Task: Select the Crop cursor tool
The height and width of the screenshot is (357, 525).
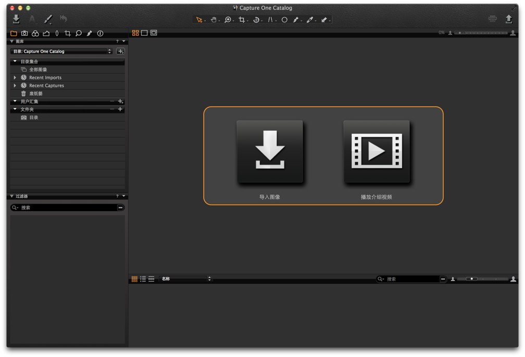Action: point(242,20)
